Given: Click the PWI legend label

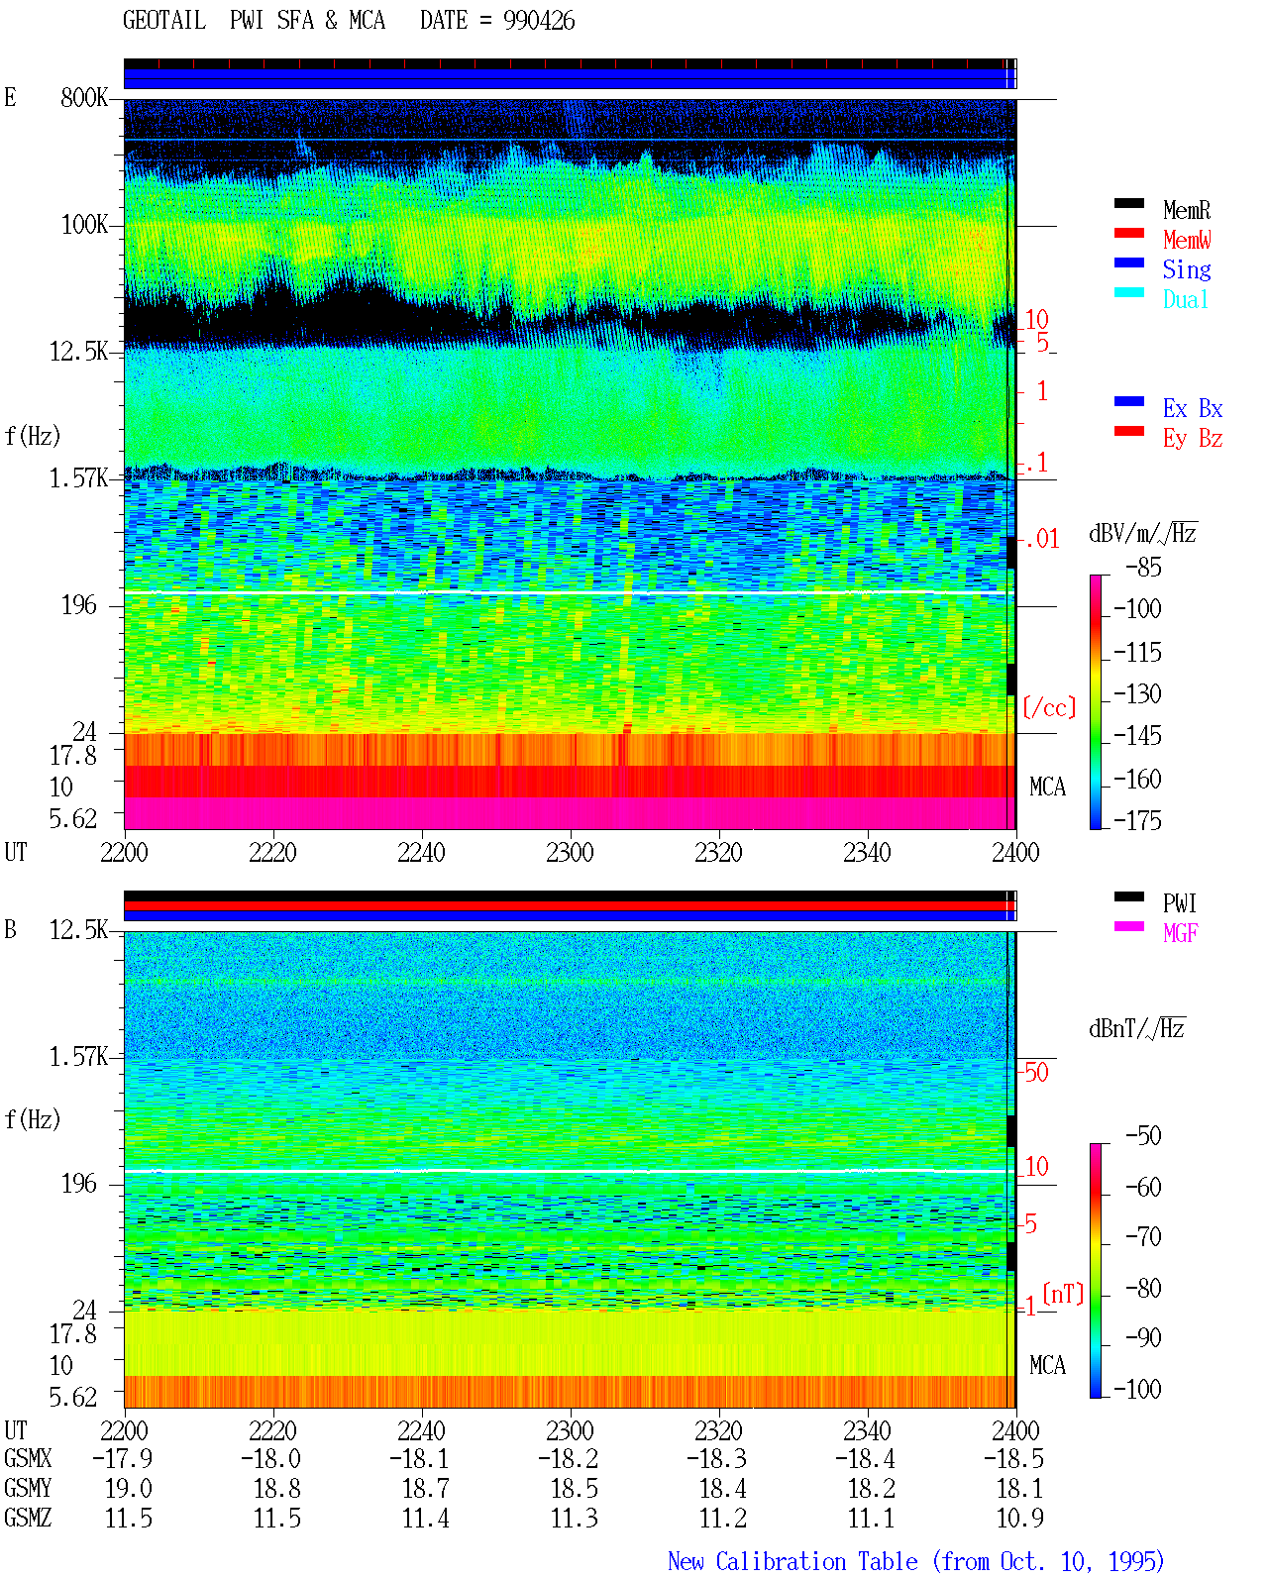Looking at the screenshot, I should (x=1180, y=903).
